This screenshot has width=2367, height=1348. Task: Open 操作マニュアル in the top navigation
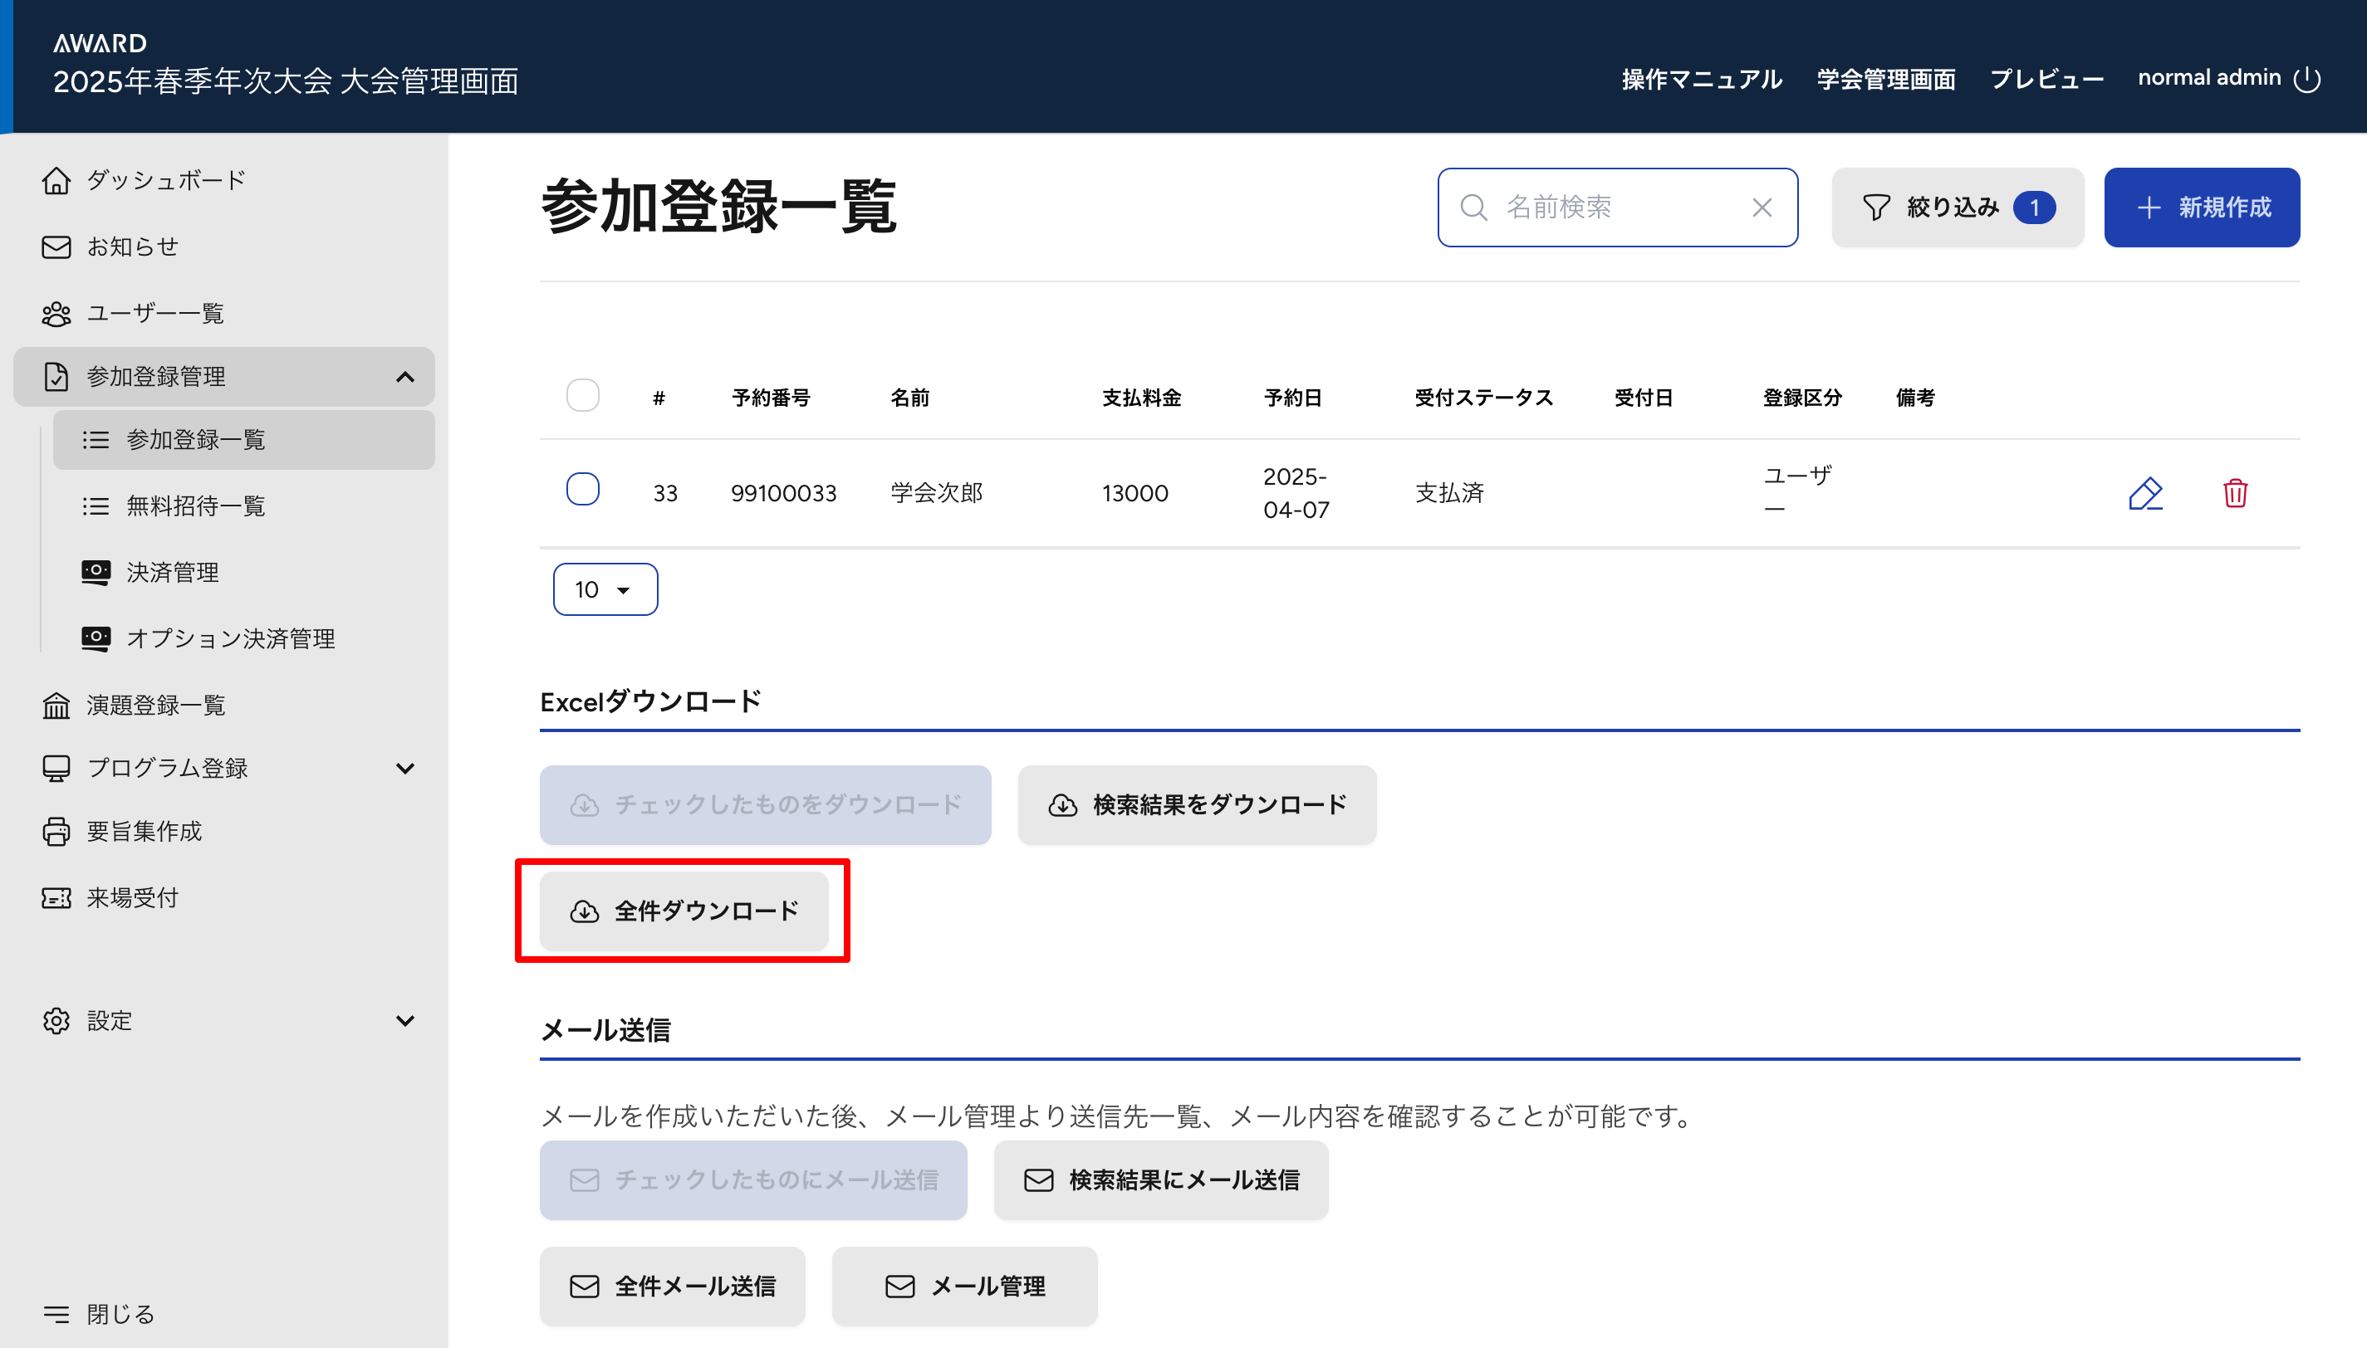click(1701, 80)
